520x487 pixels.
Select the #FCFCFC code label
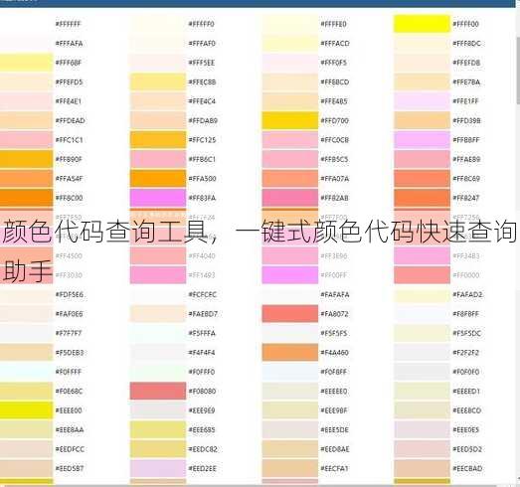[202, 294]
